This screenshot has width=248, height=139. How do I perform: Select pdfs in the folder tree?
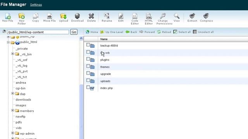coord(19,122)
